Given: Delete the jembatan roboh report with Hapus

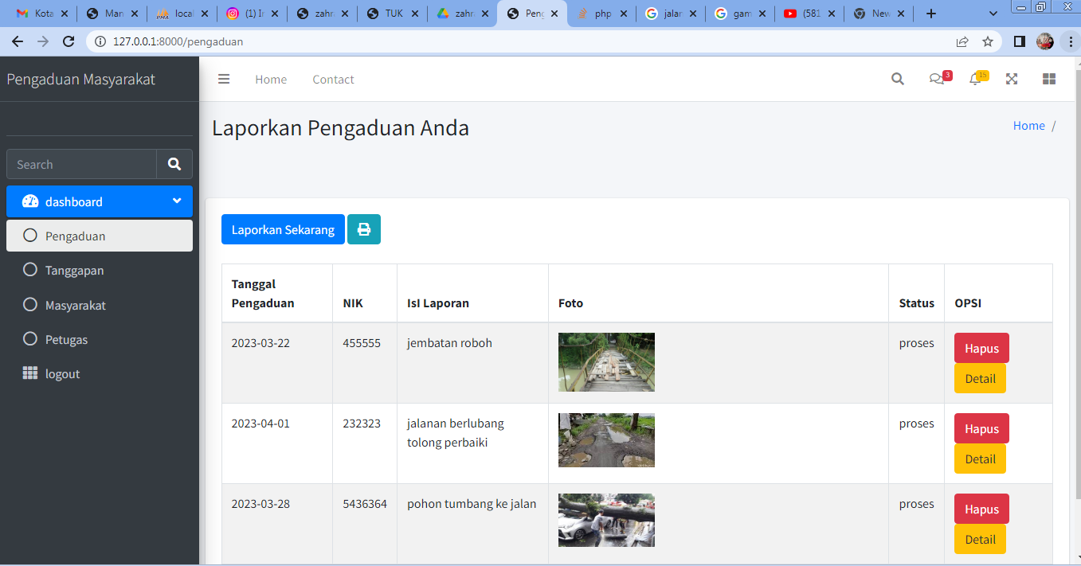Looking at the screenshot, I should pyautogui.click(x=981, y=348).
